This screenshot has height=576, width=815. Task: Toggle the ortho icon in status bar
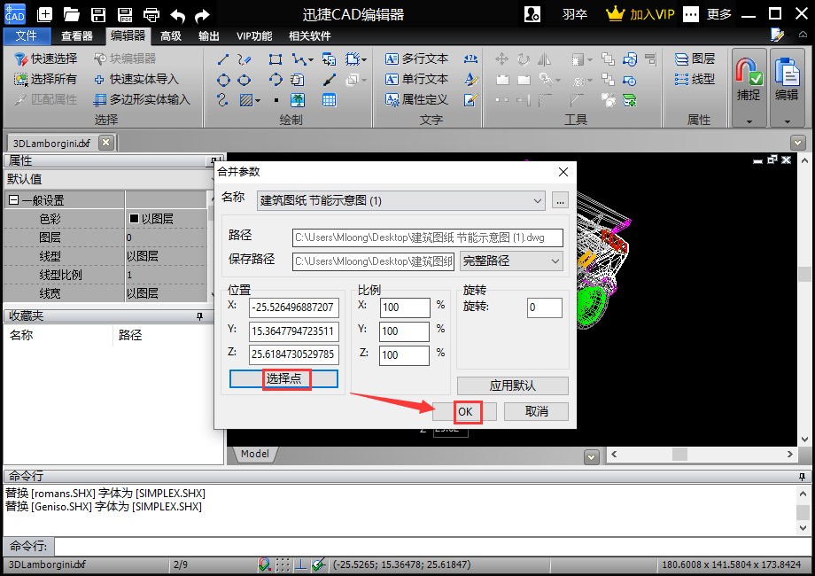[300, 564]
